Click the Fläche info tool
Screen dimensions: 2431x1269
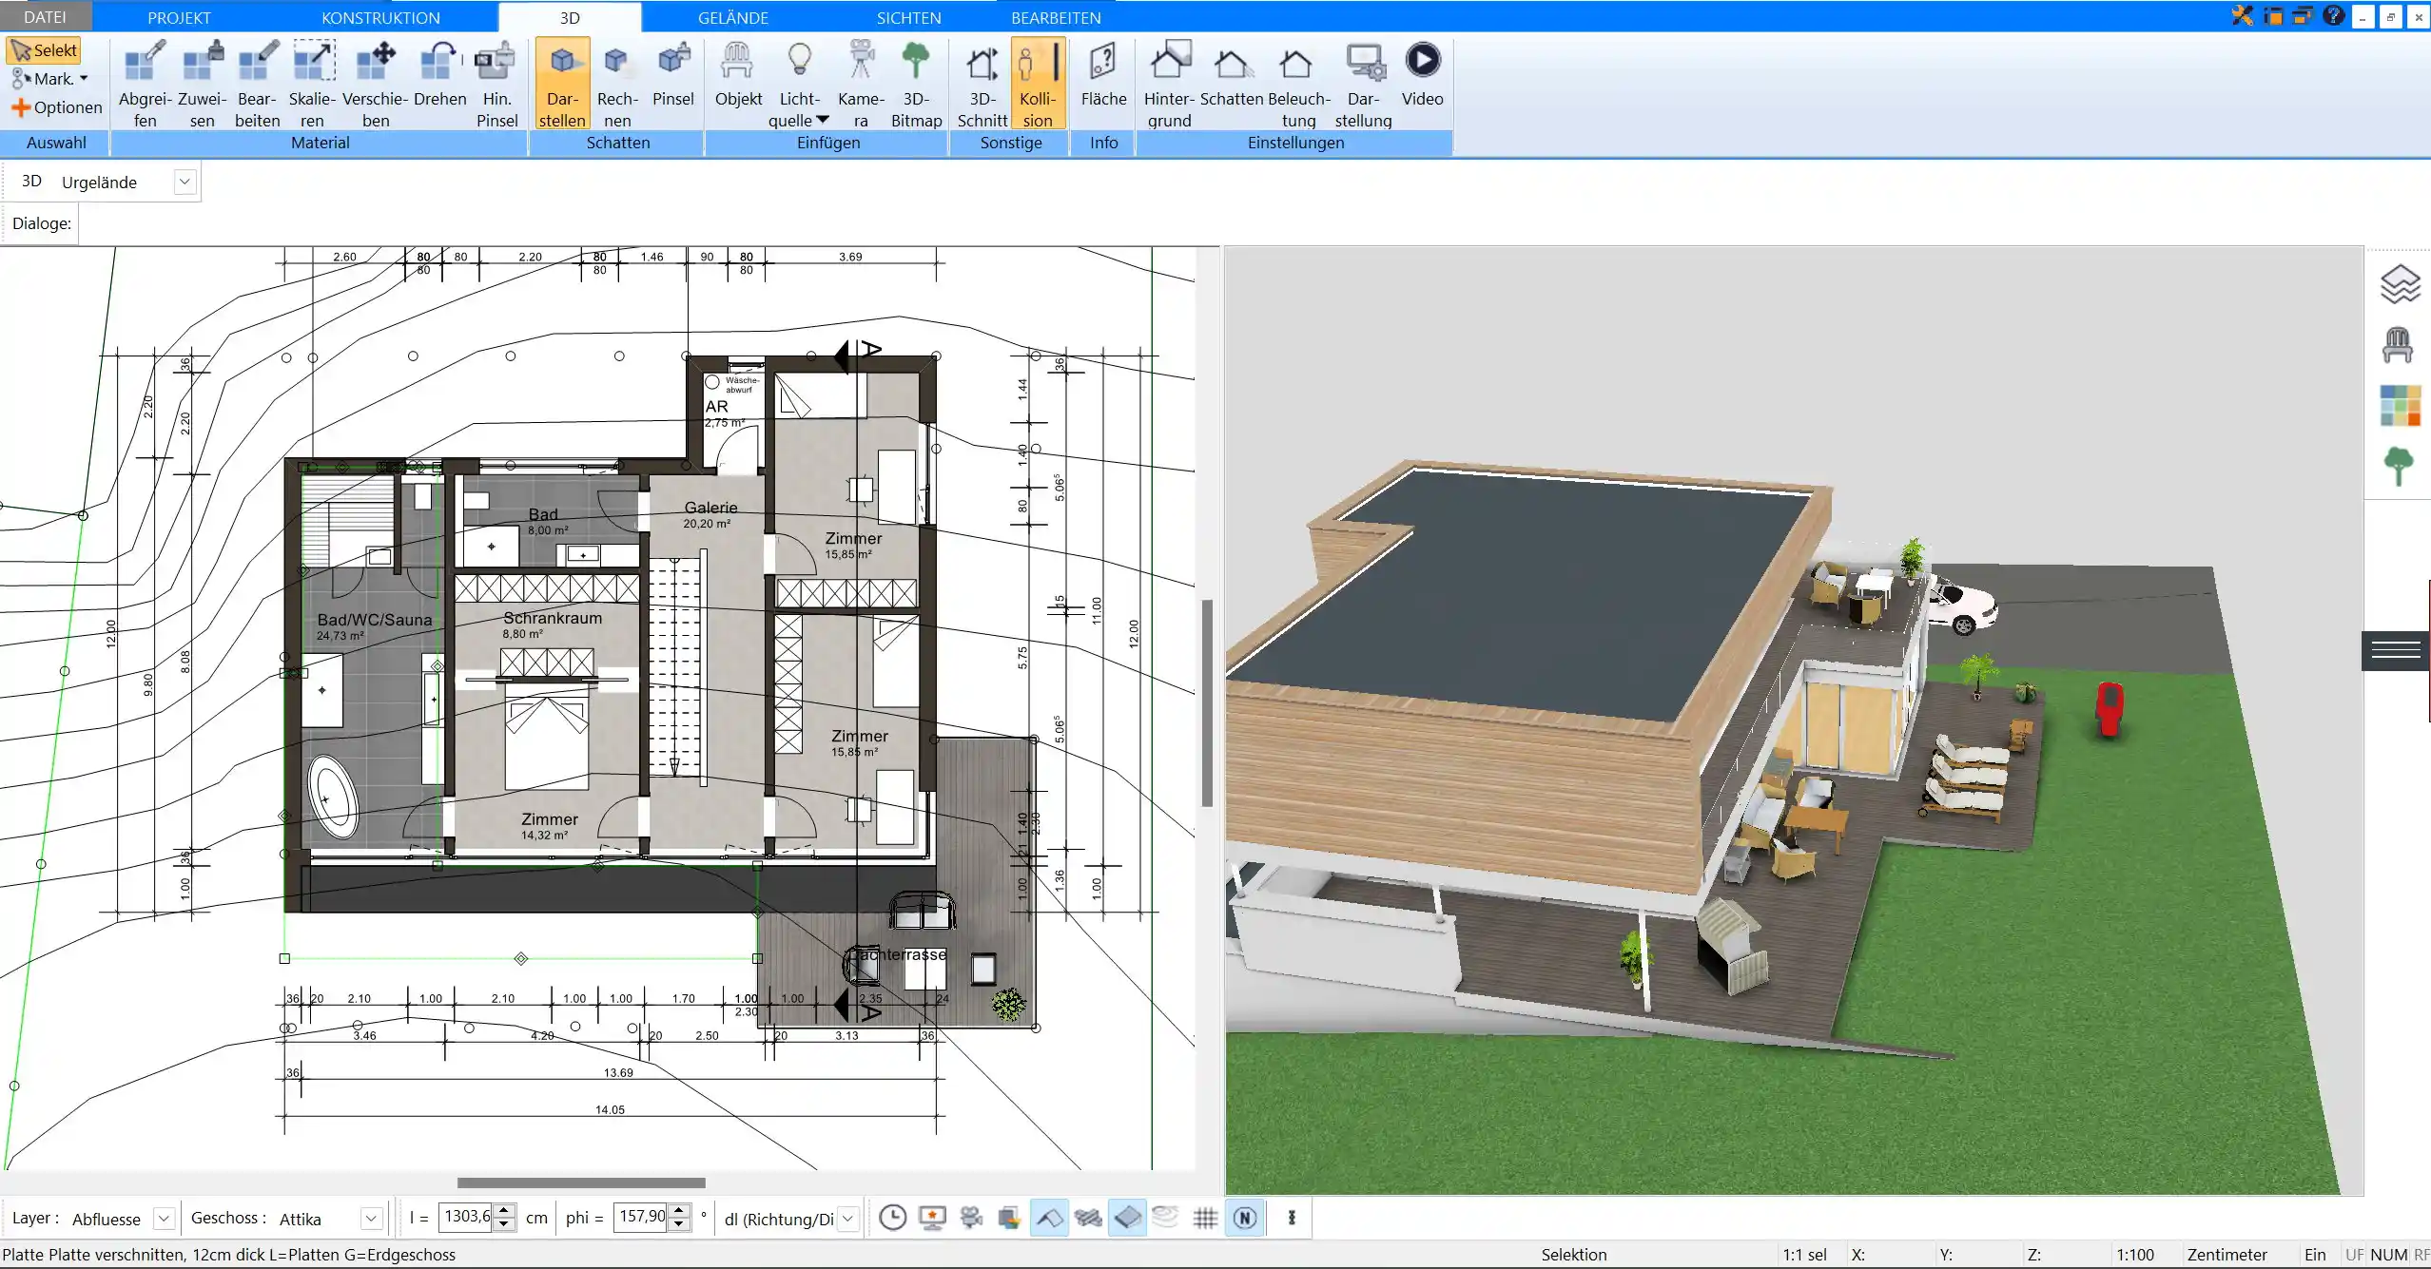click(x=1103, y=74)
